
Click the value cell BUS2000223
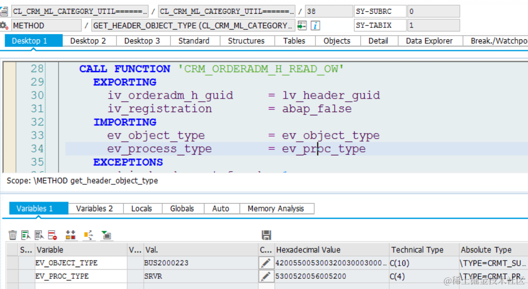201,263
